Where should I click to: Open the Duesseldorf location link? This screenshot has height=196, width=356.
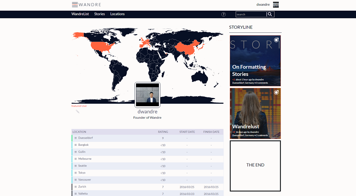coord(85,138)
